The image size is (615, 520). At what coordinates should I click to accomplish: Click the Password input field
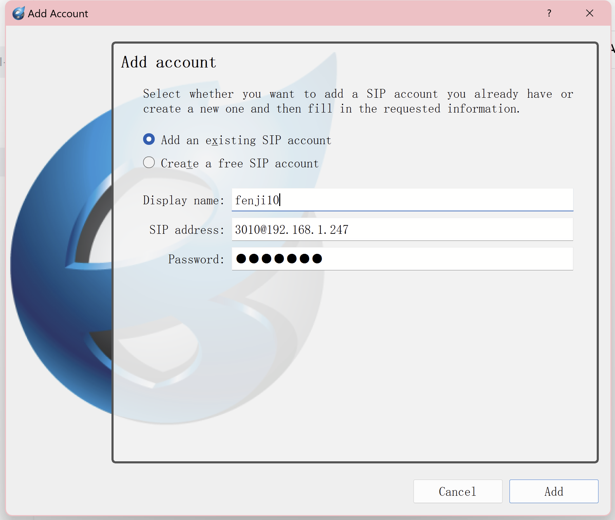402,259
